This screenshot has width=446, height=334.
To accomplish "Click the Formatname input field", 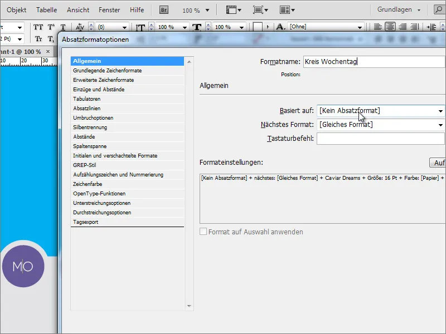I will click(x=374, y=62).
